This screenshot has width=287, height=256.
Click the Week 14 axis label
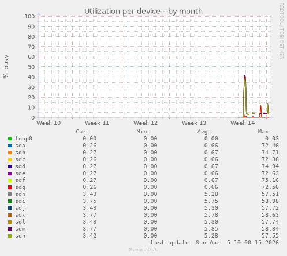pos(243,123)
